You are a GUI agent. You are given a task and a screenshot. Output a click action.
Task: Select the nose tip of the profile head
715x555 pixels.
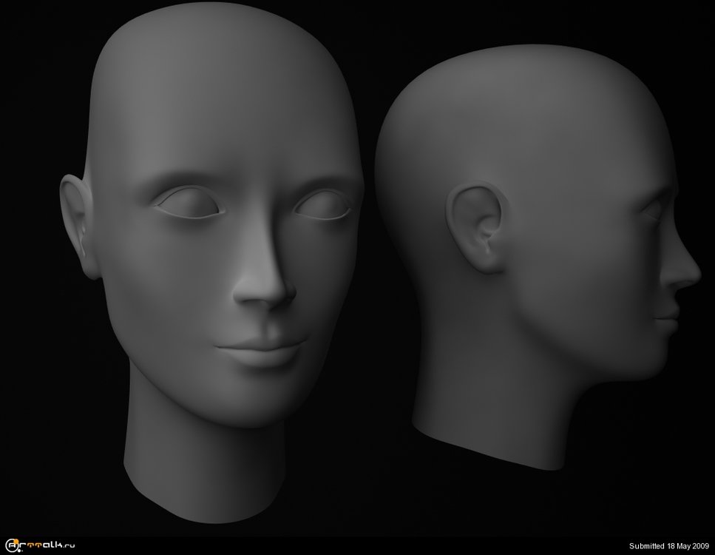695,275
